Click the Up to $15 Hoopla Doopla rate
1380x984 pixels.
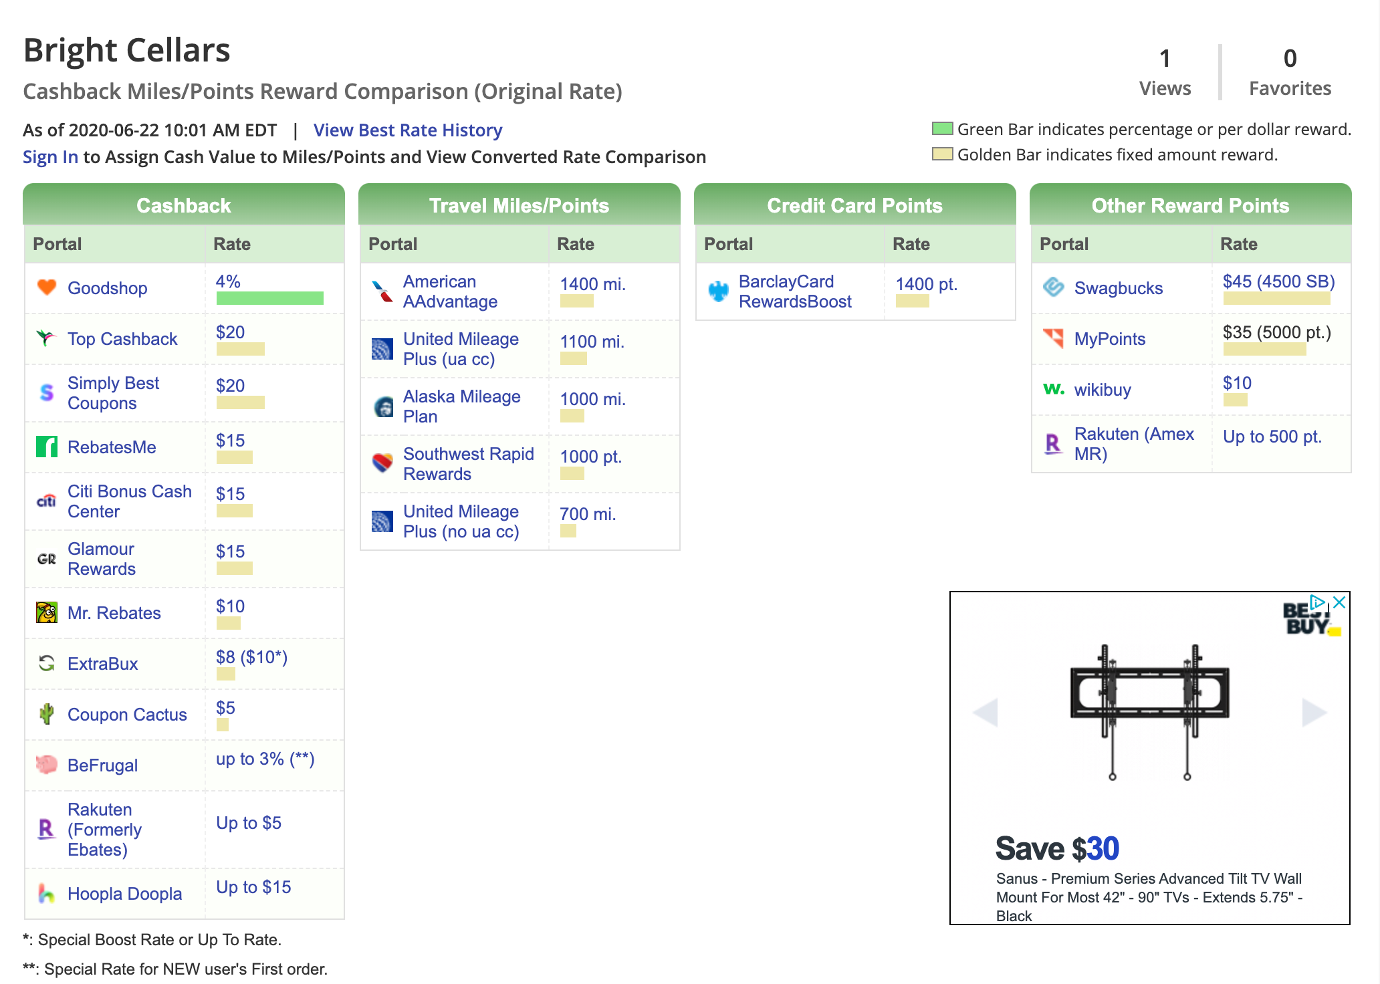click(x=253, y=887)
